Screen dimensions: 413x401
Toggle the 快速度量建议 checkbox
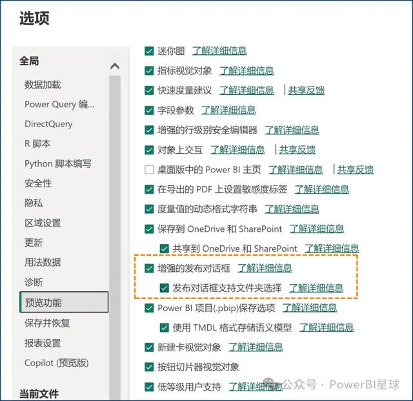(149, 90)
